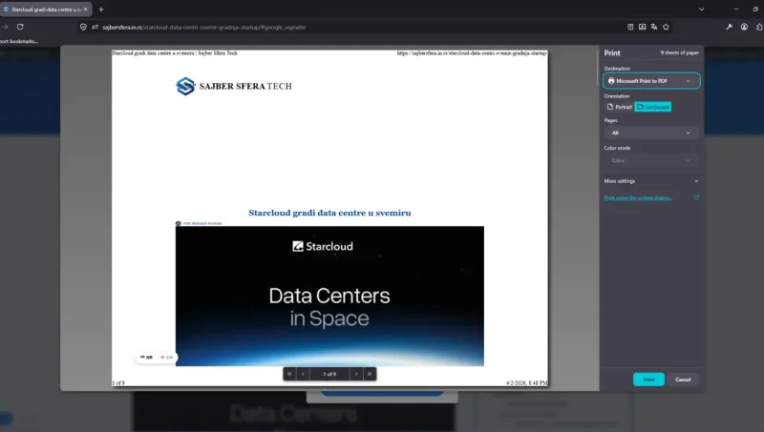Viewport: 764px width, 432px height.
Task: Click the Starcloud Data Centers in Space image
Action: pyautogui.click(x=329, y=296)
